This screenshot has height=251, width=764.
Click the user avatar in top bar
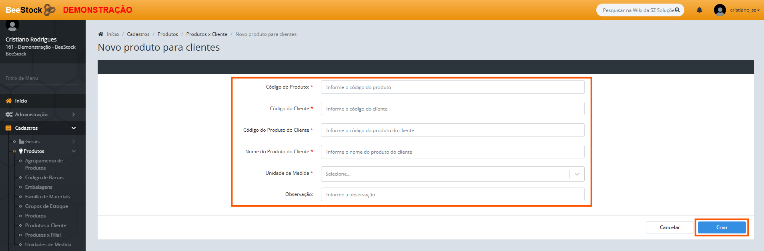click(720, 10)
